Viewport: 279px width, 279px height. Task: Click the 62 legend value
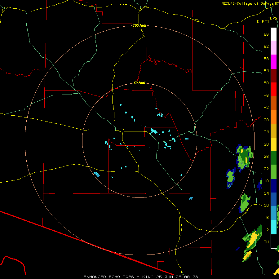(x=266, y=46)
